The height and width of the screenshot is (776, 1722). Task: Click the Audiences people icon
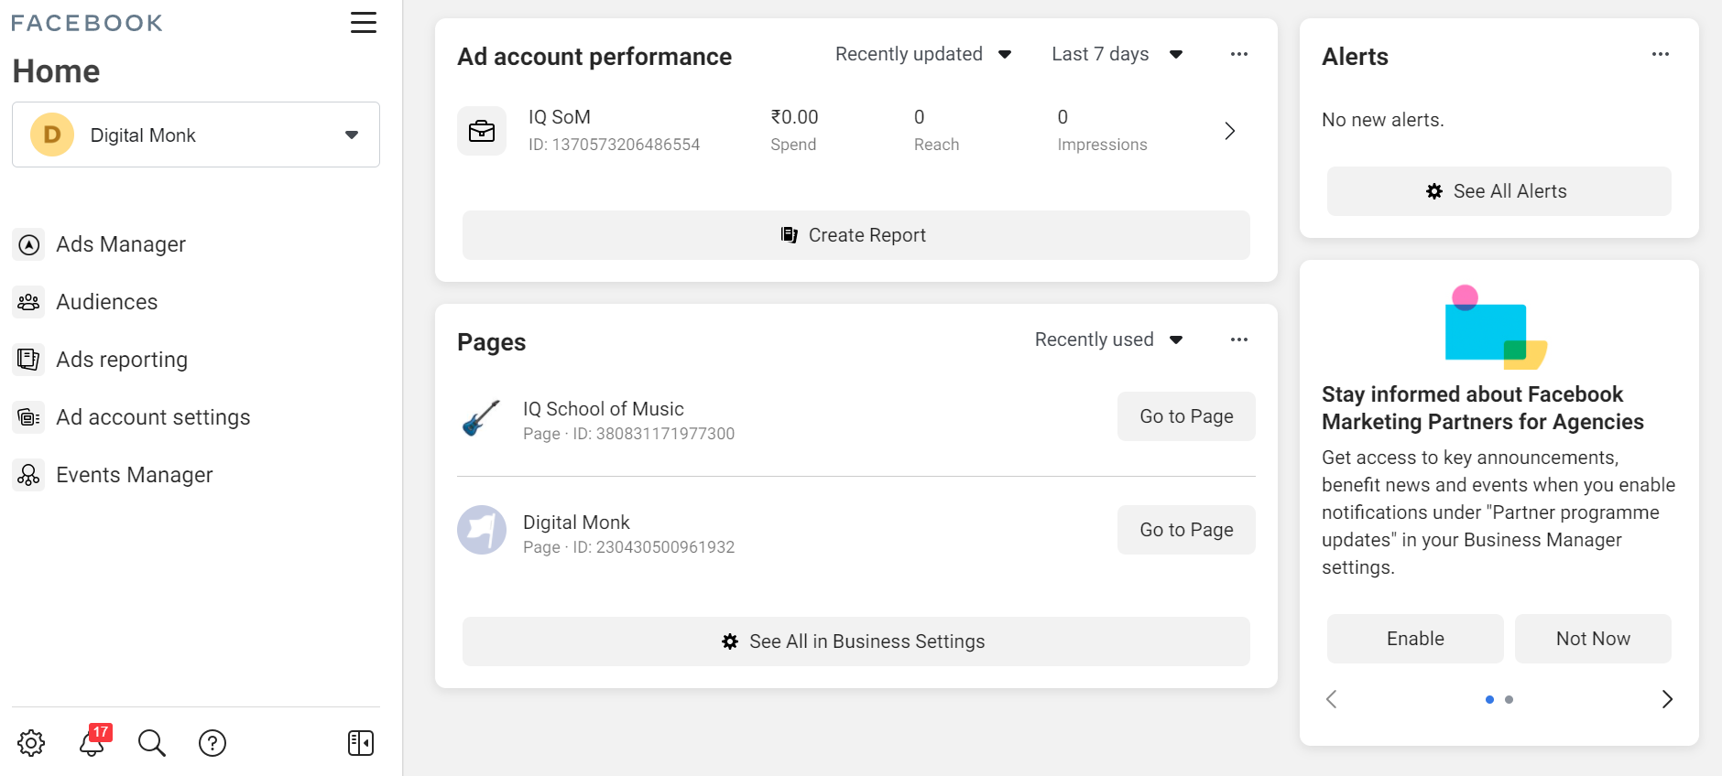pyautogui.click(x=29, y=302)
